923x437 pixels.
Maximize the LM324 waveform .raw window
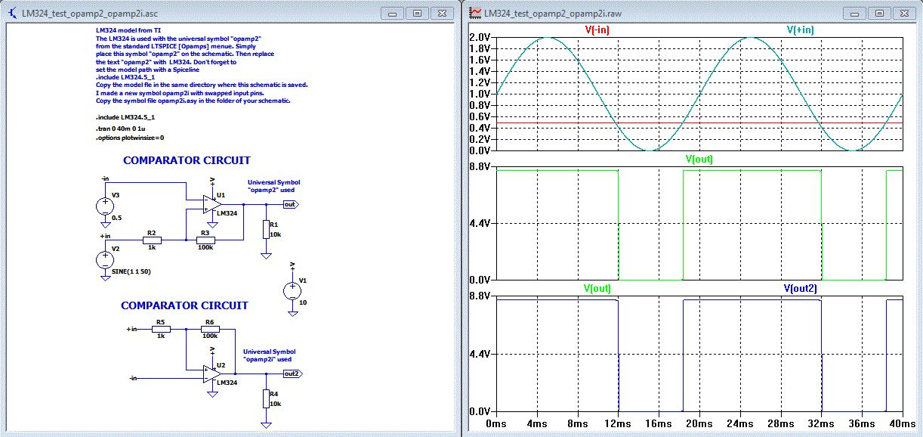click(x=878, y=13)
